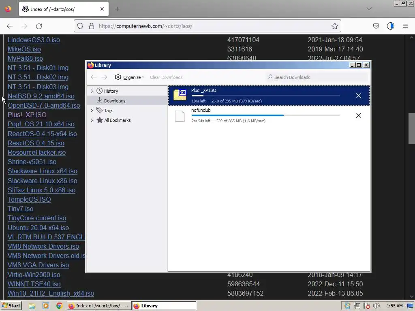Open the Firefox account profile icon
The height and width of the screenshot is (311, 415).
click(x=391, y=26)
